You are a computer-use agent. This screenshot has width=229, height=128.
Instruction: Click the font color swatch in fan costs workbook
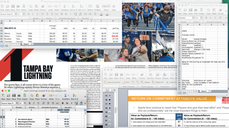[x=107, y=14]
